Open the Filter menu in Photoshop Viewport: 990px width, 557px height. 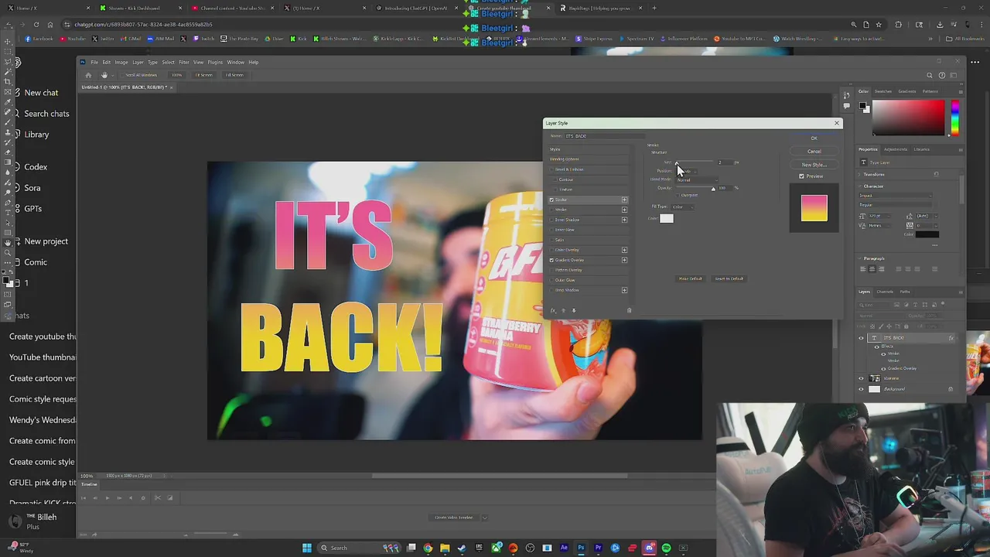pyautogui.click(x=184, y=62)
